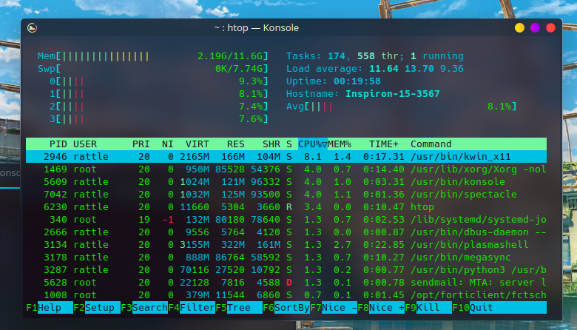This screenshot has width=577, height=330.
Task: Activate Filter in the htop function bar
Action: [198, 308]
